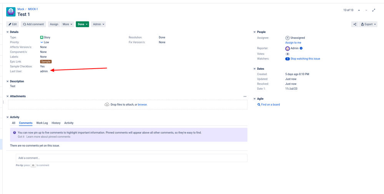The height and width of the screenshot is (194, 384).
Task: Click Stop watching this issue
Action: (305, 59)
